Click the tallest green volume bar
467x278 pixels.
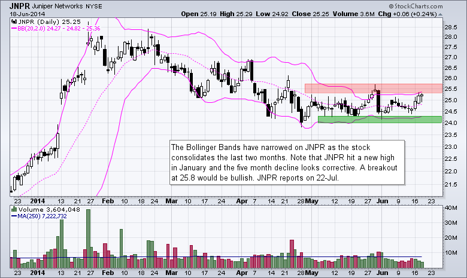(x=88, y=238)
